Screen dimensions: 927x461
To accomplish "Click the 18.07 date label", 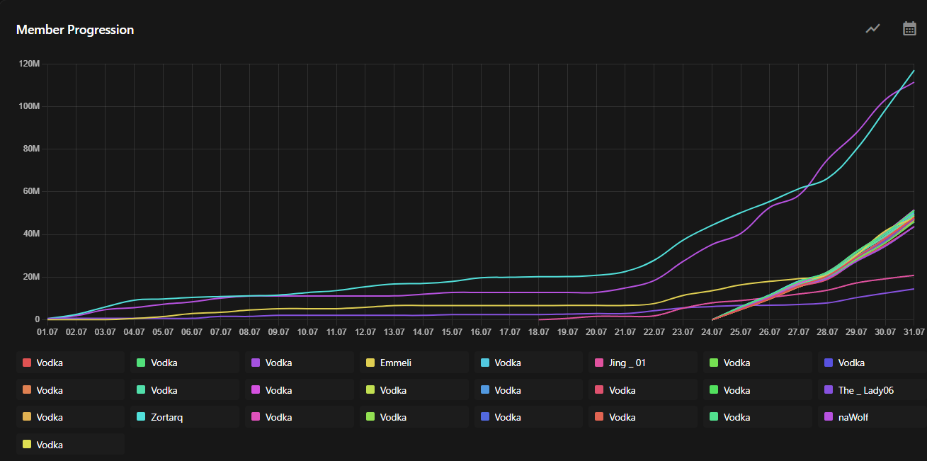I will tap(539, 331).
